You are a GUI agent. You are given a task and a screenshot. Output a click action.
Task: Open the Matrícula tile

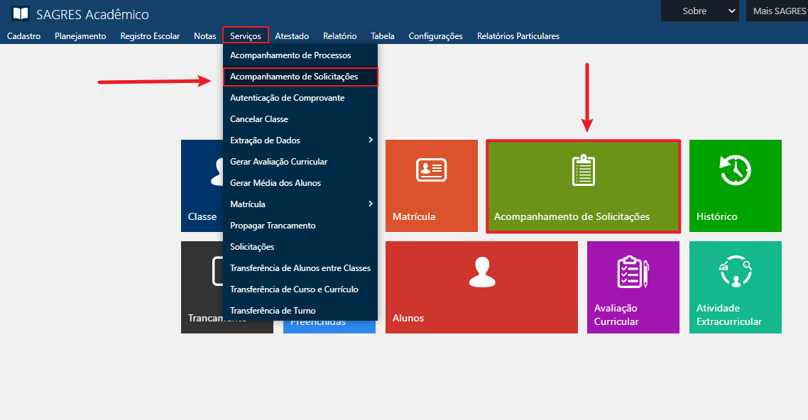pos(431,185)
